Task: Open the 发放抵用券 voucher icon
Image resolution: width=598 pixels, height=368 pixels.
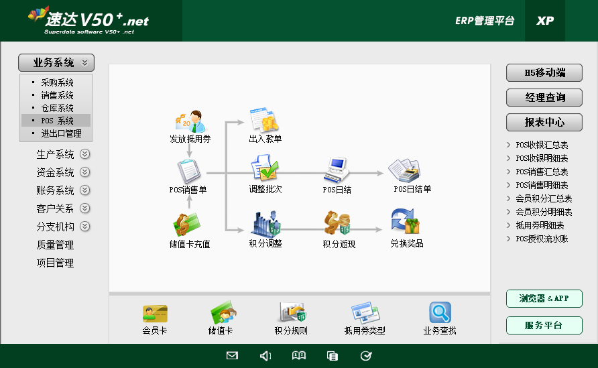Action: pyautogui.click(x=190, y=121)
